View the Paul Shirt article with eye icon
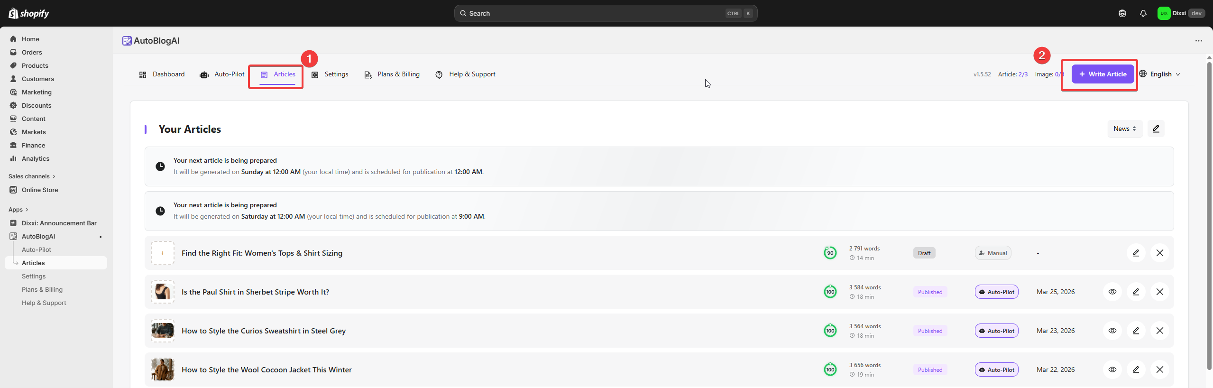The image size is (1213, 388). (x=1112, y=292)
